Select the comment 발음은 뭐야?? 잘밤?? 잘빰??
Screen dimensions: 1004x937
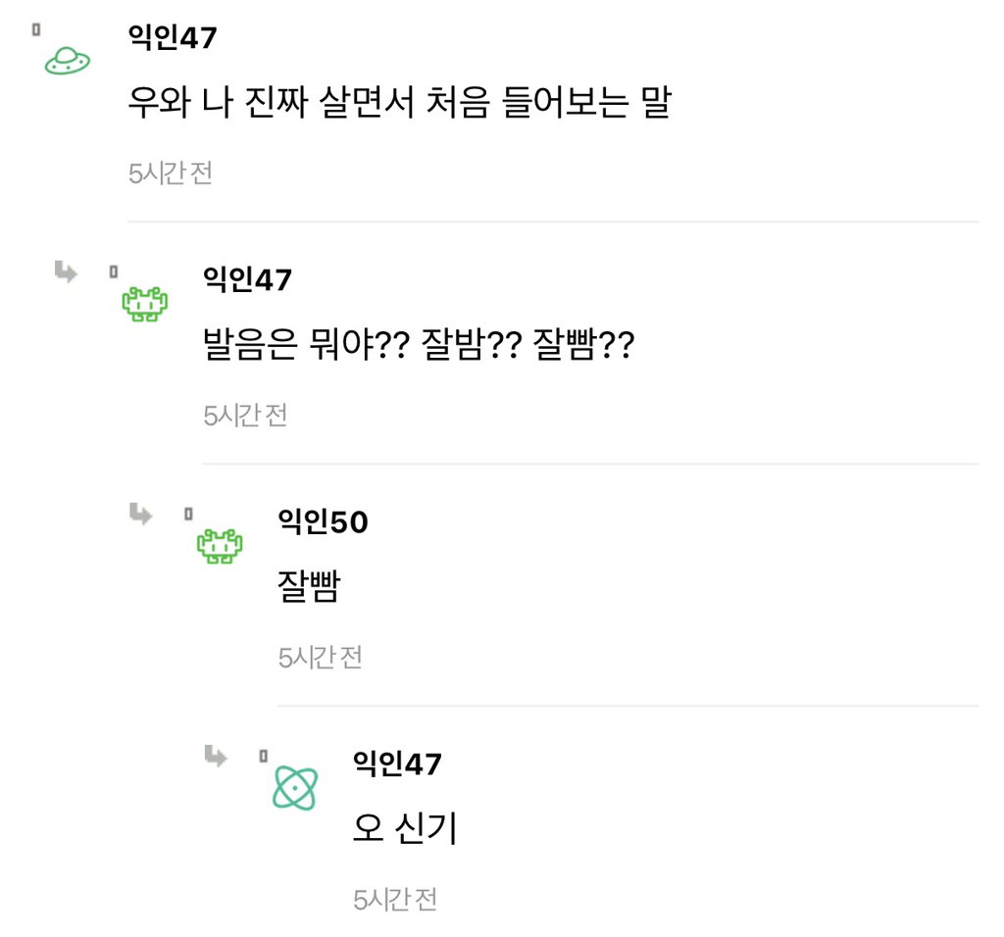(x=419, y=344)
